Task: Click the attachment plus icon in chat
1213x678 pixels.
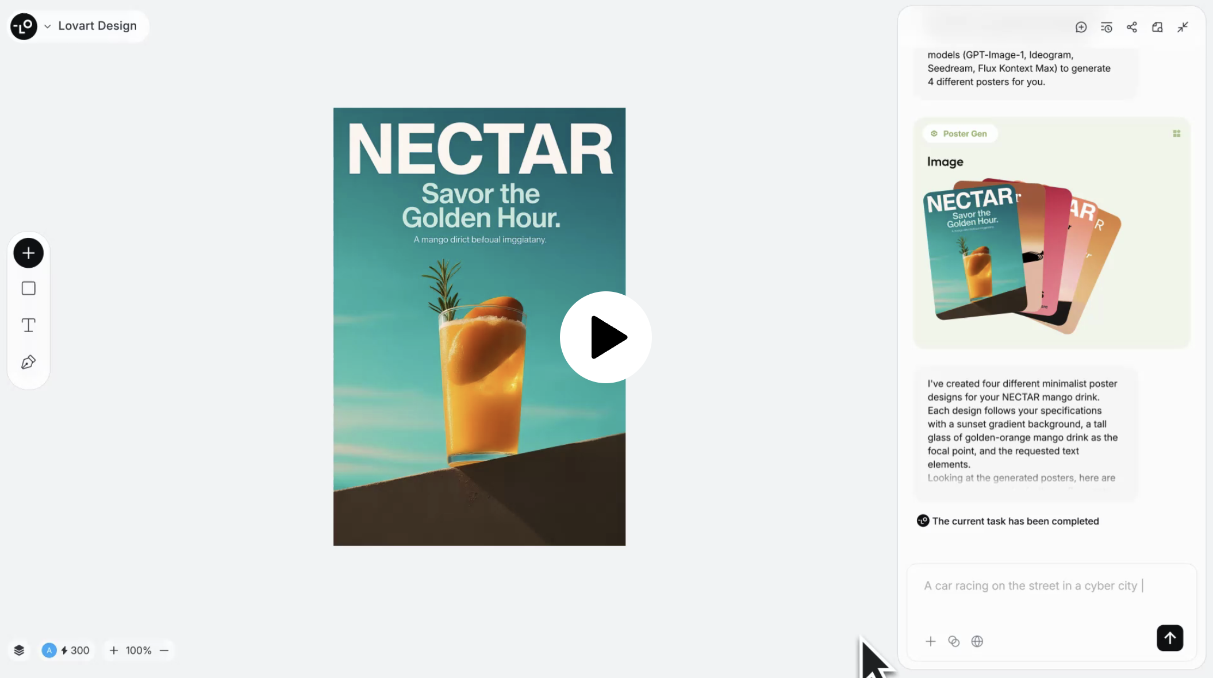Action: point(930,641)
